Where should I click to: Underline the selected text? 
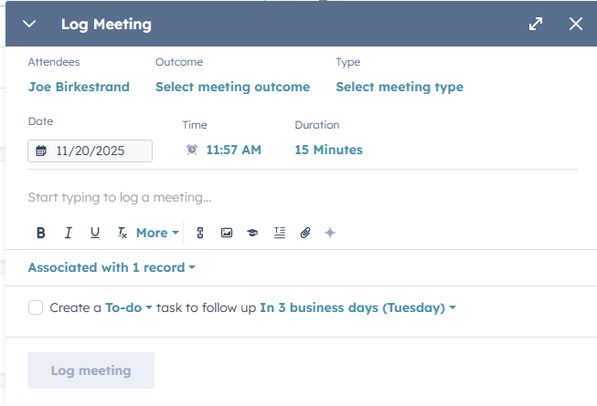(94, 233)
